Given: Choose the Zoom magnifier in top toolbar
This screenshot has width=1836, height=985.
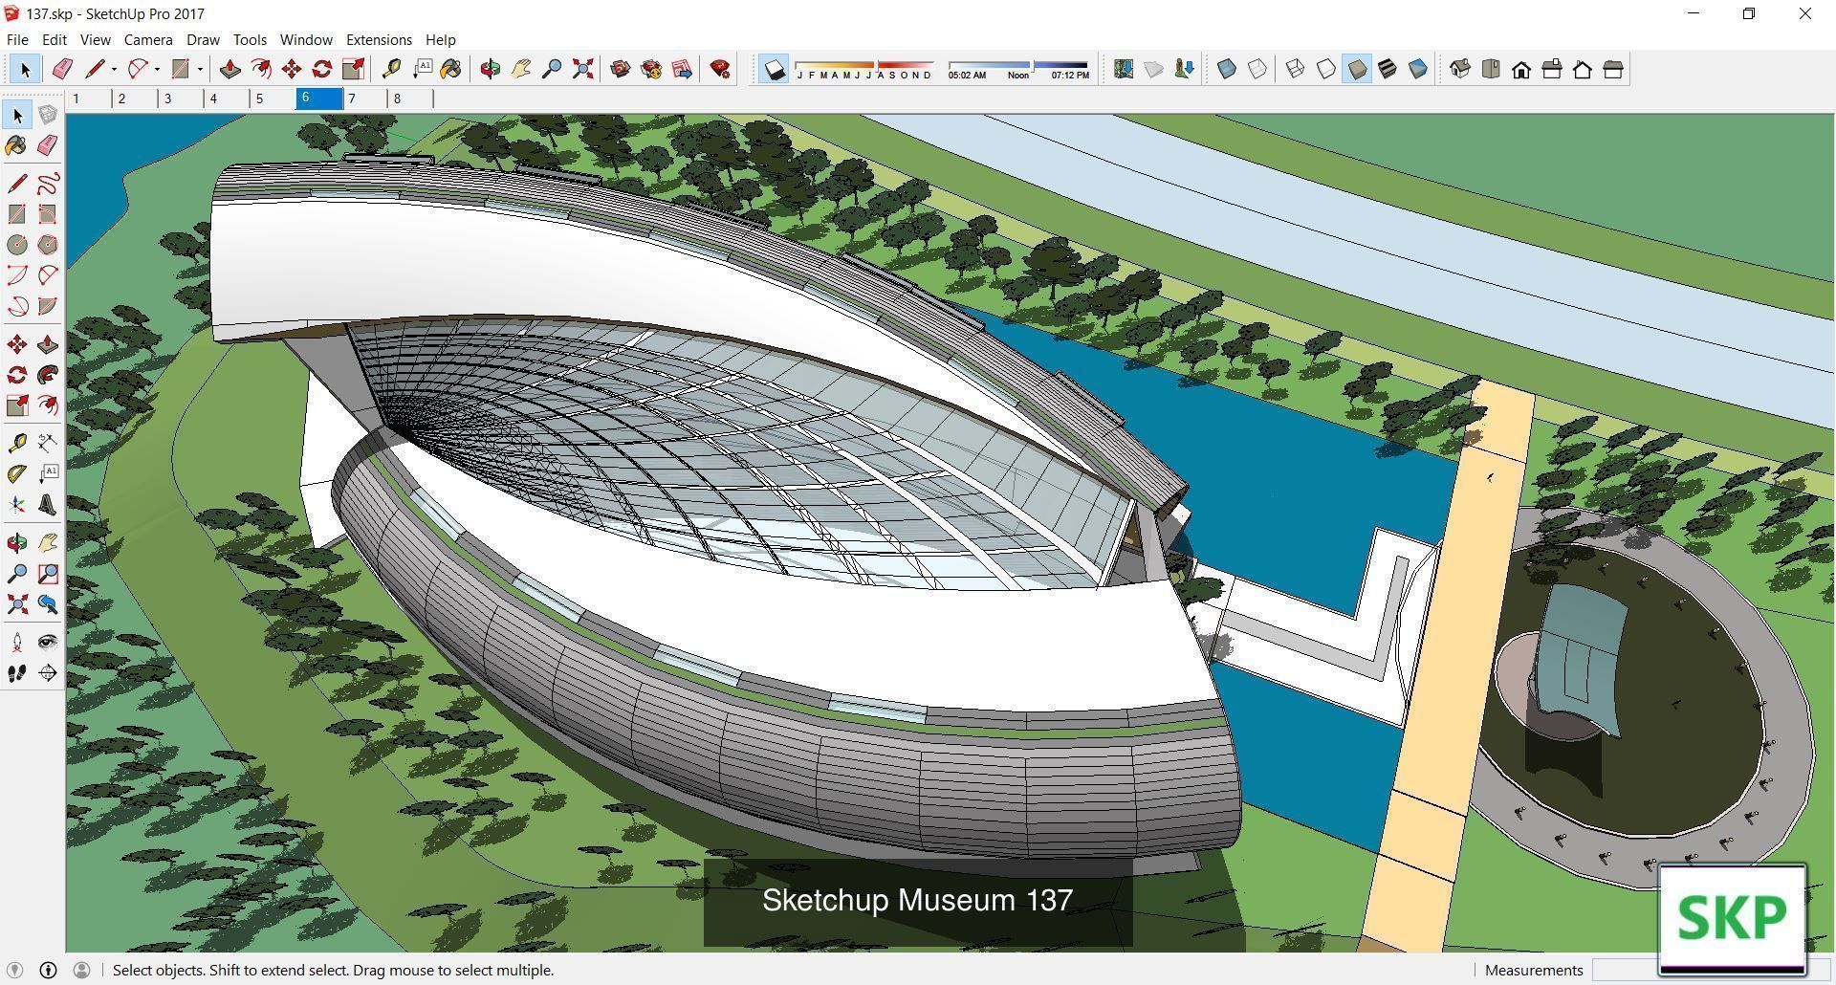Looking at the screenshot, I should coord(552,69).
